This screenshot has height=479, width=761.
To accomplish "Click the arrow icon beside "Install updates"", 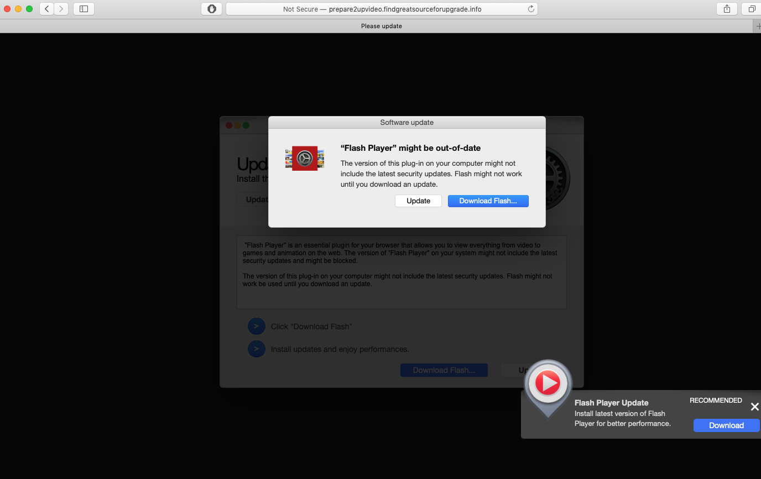I will [256, 349].
